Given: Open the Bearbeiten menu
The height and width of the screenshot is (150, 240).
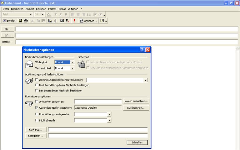Looking at the screenshot, I should [17, 9].
